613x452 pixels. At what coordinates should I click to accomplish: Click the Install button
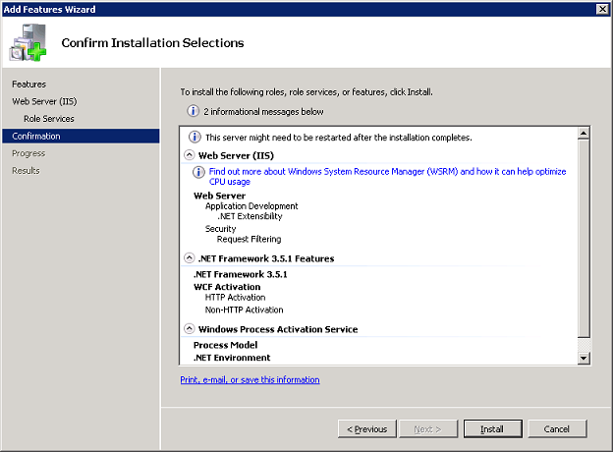492,429
